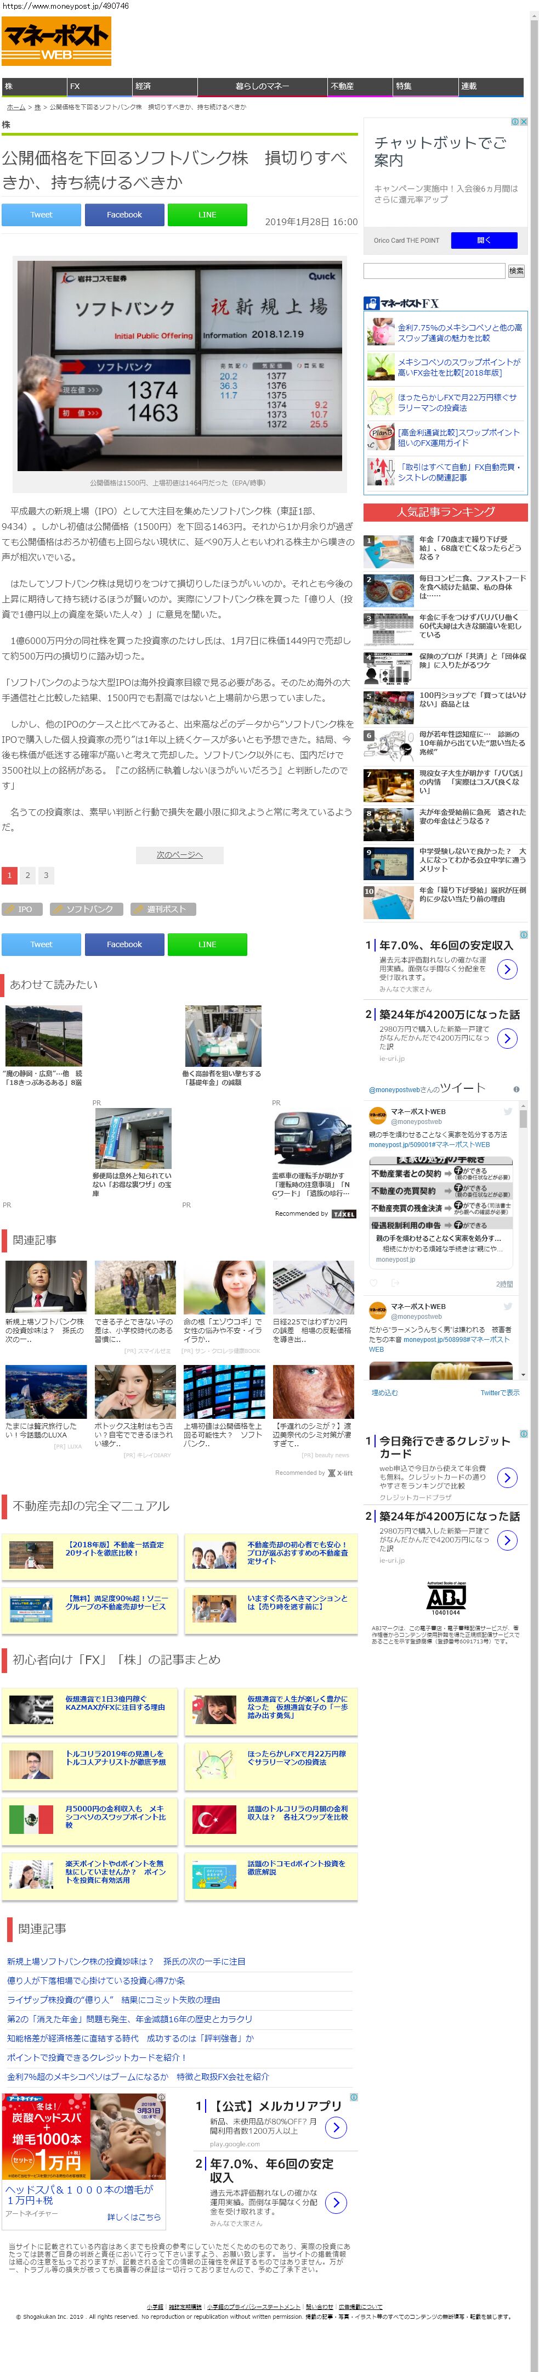
Task: Open いますぐ売るべきマンション link
Action: click(x=297, y=1602)
